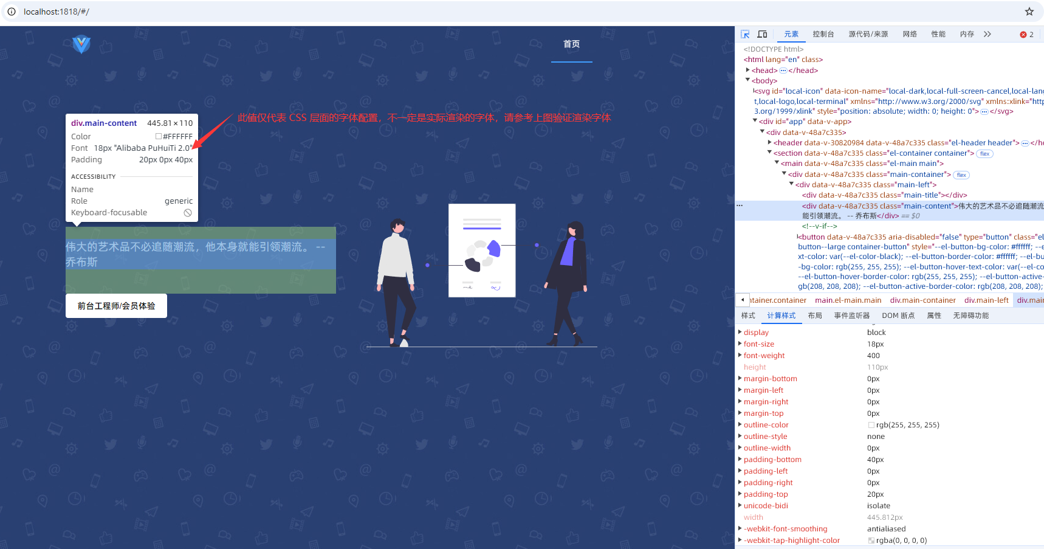The height and width of the screenshot is (549, 1044).
Task: Click the red error count icon
Action: pos(1023,35)
